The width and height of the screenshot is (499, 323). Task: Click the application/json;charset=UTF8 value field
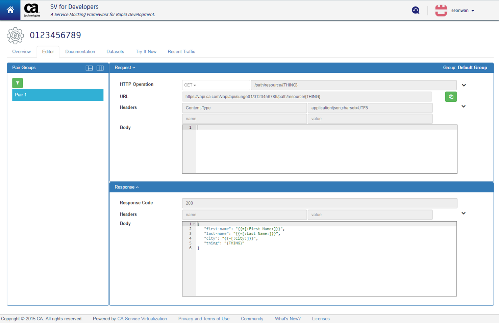pos(370,108)
